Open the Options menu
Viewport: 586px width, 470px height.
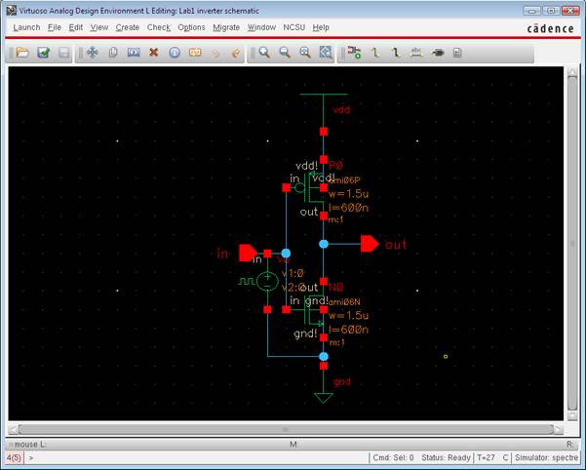click(191, 27)
